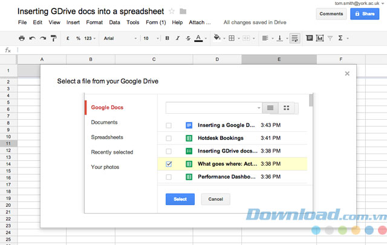Click the undo arrow icon
387x245 pixels.
[x=32, y=38]
